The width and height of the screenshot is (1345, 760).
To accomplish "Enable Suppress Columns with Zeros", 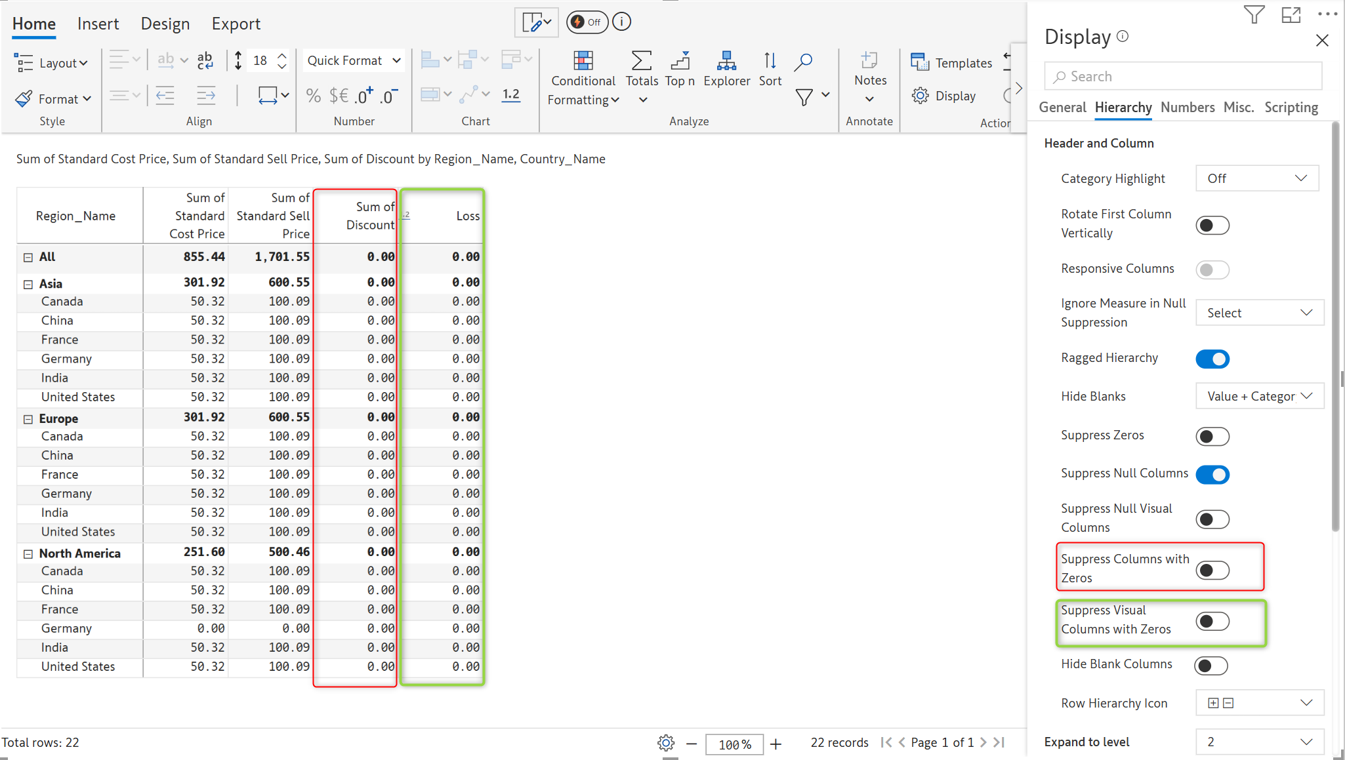I will (x=1212, y=570).
